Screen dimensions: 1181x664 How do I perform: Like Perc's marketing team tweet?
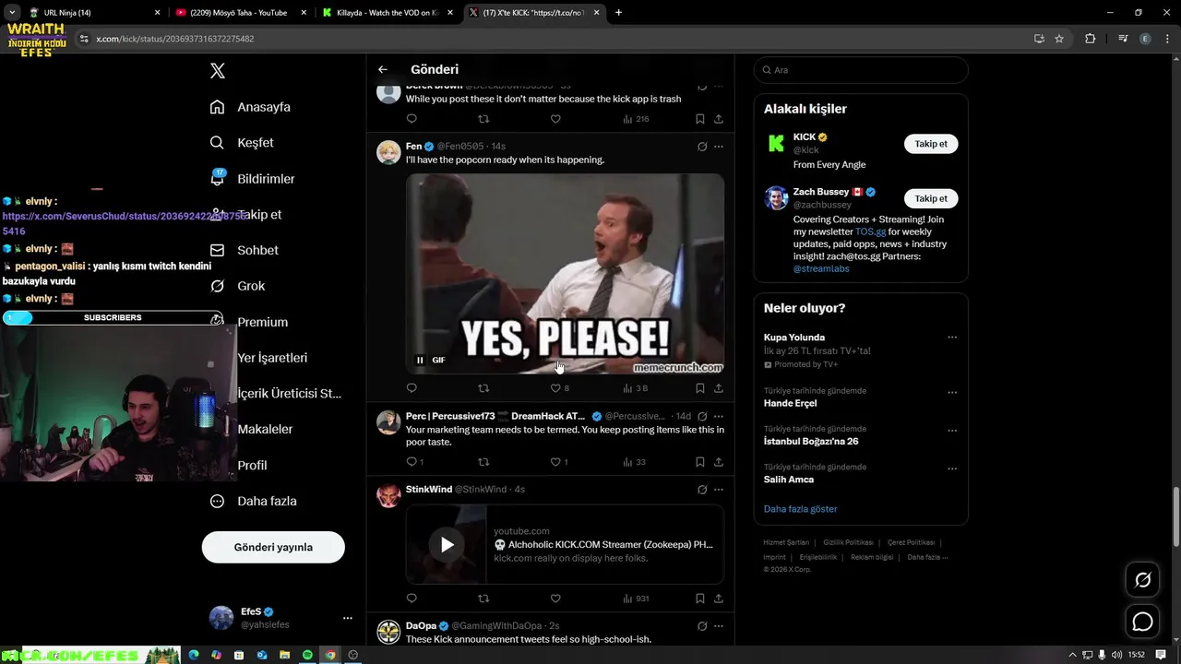(555, 462)
